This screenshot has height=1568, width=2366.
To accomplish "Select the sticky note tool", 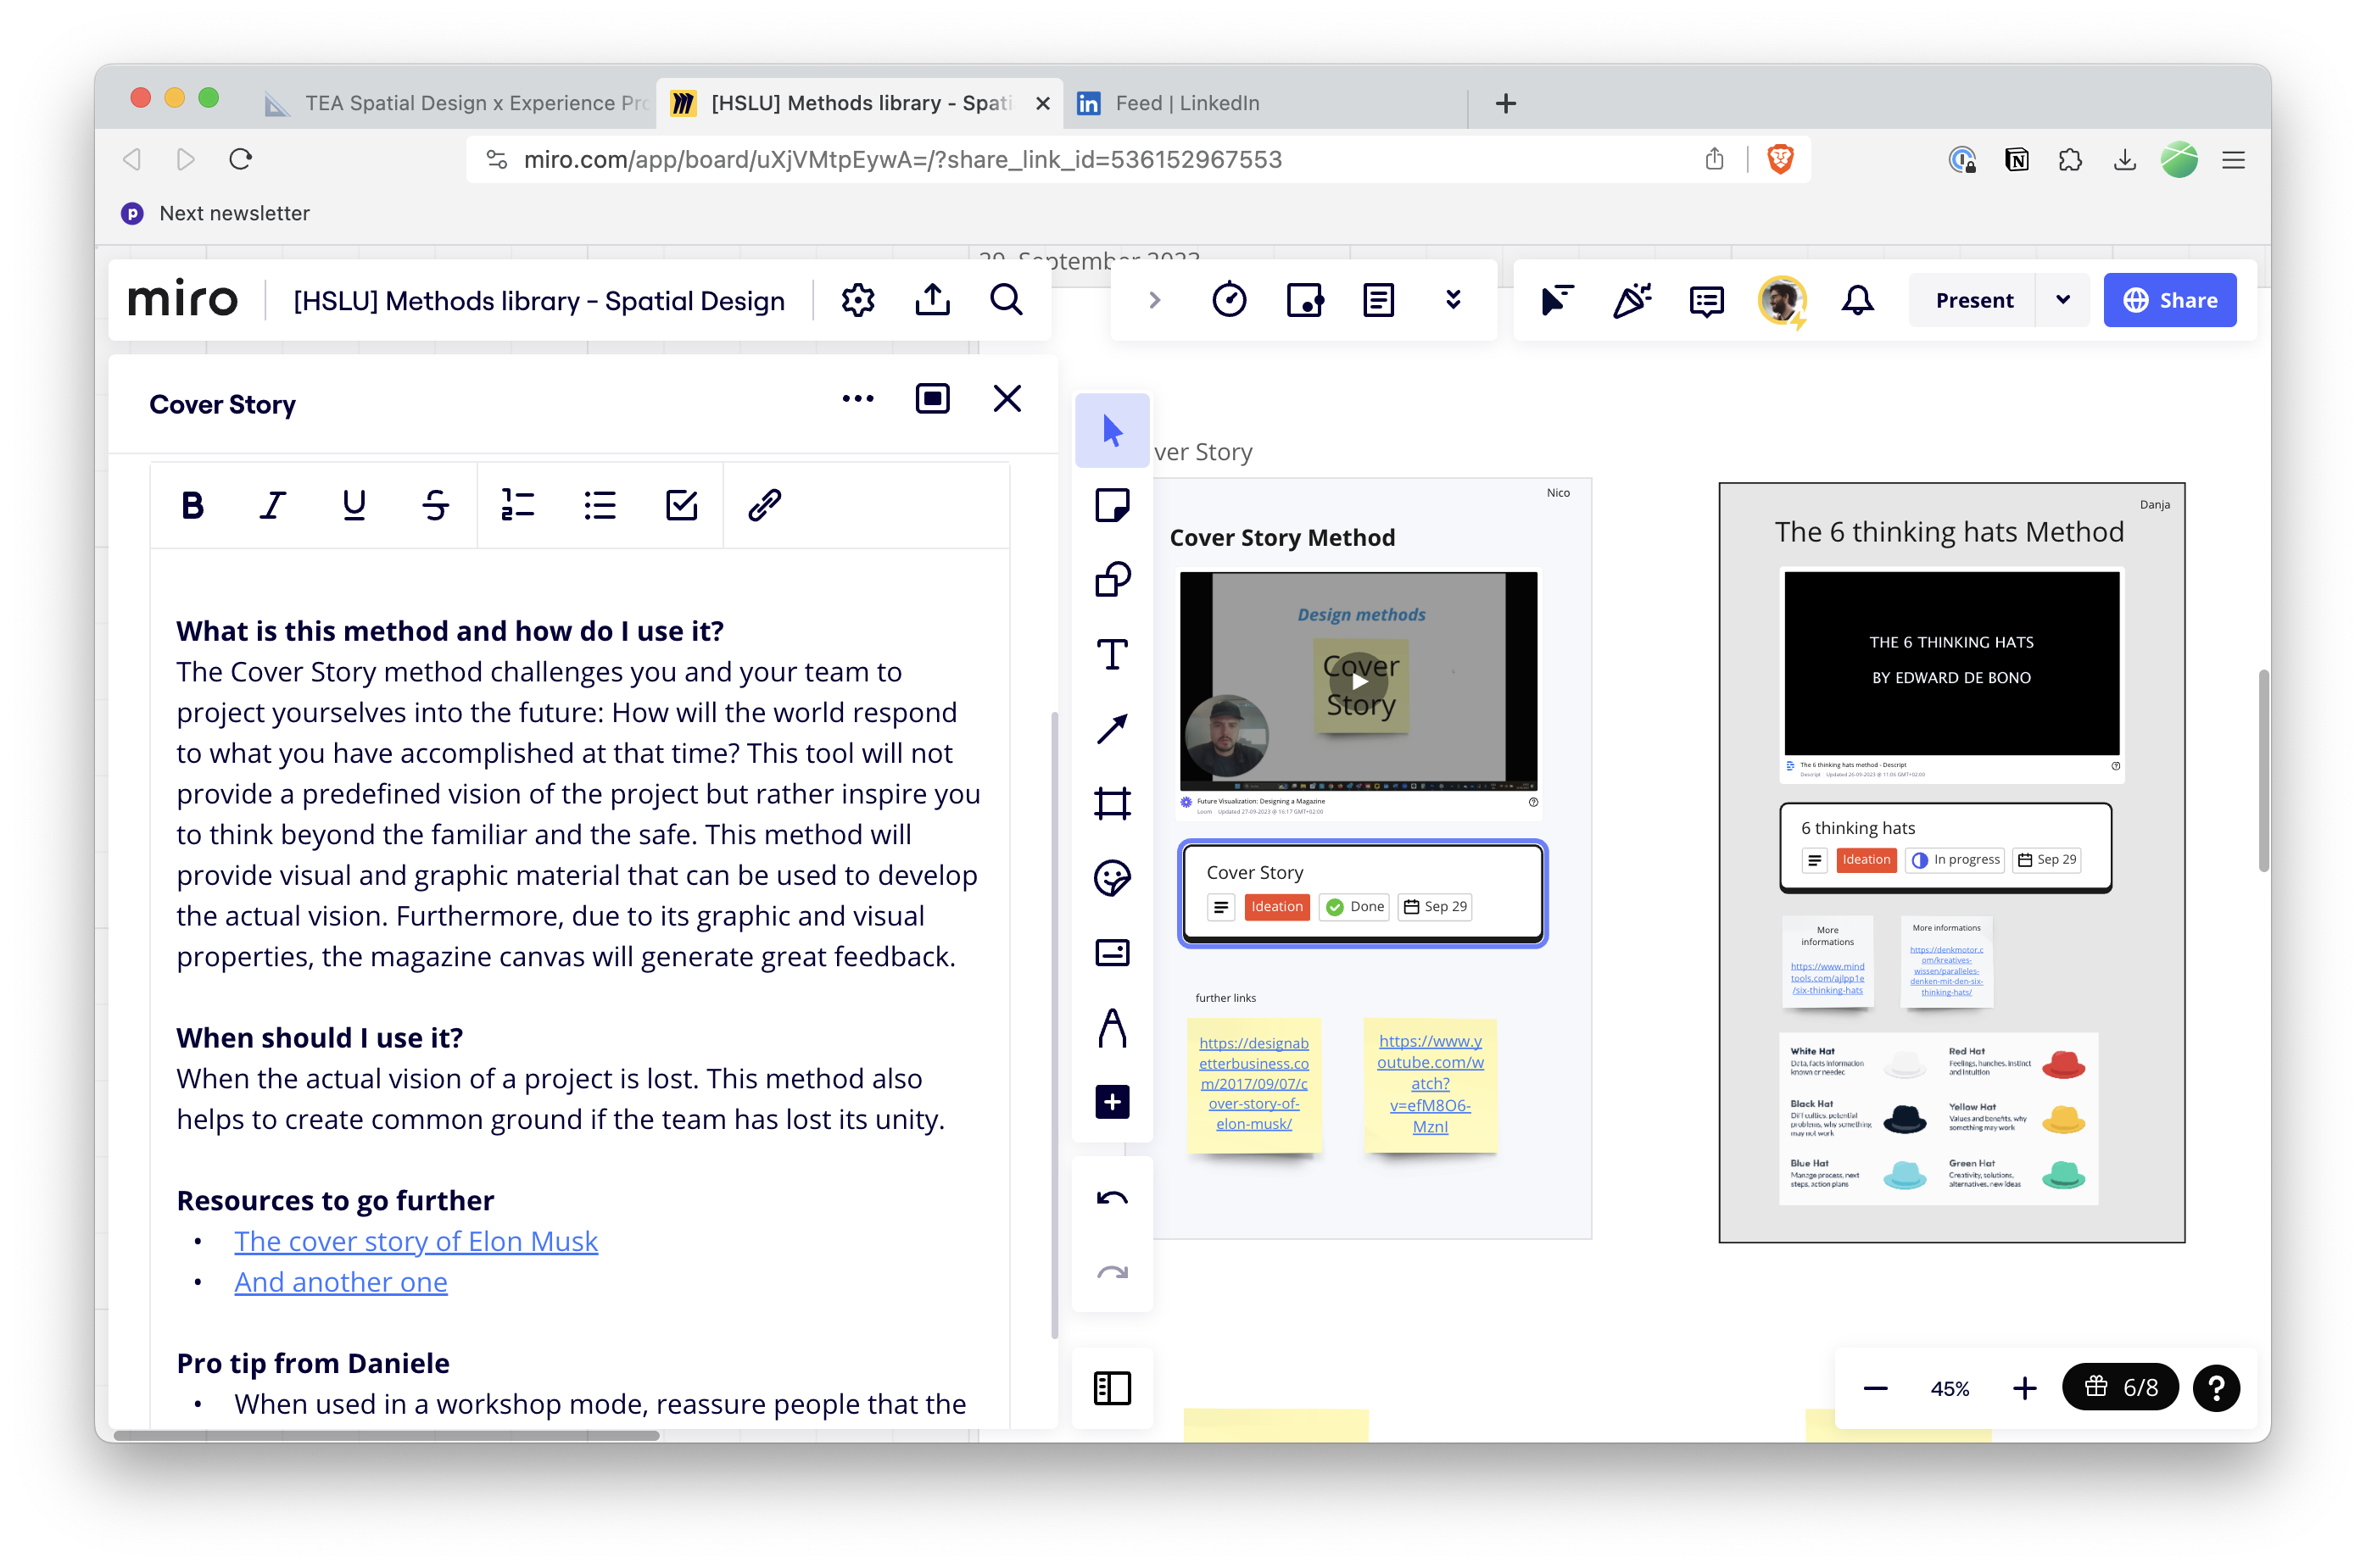I will (1112, 505).
